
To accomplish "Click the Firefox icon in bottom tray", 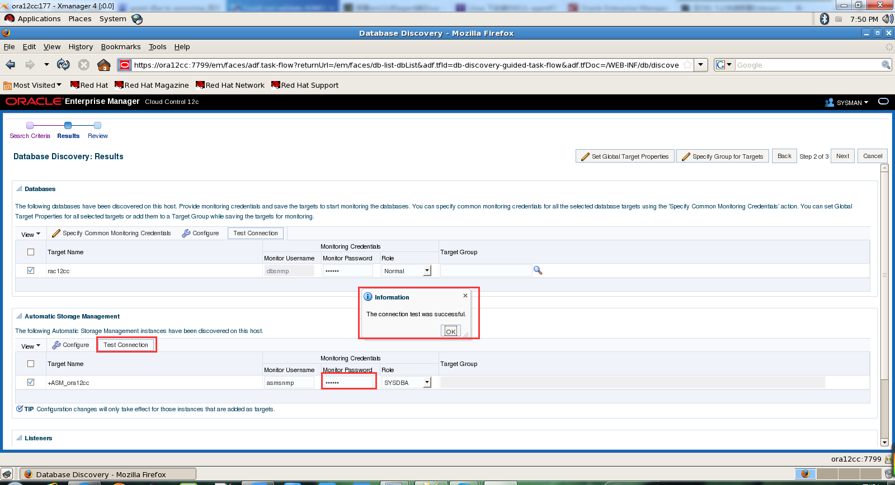I will point(805,474).
